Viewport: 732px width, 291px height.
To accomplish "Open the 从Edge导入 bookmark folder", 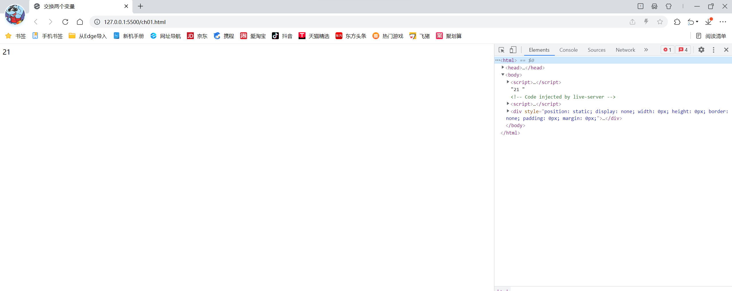I will pyautogui.click(x=88, y=36).
